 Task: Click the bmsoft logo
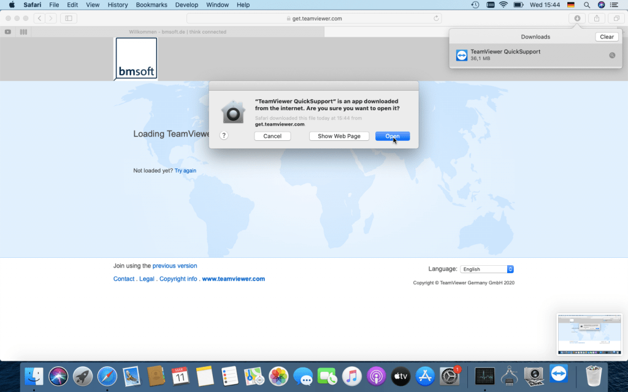click(136, 59)
